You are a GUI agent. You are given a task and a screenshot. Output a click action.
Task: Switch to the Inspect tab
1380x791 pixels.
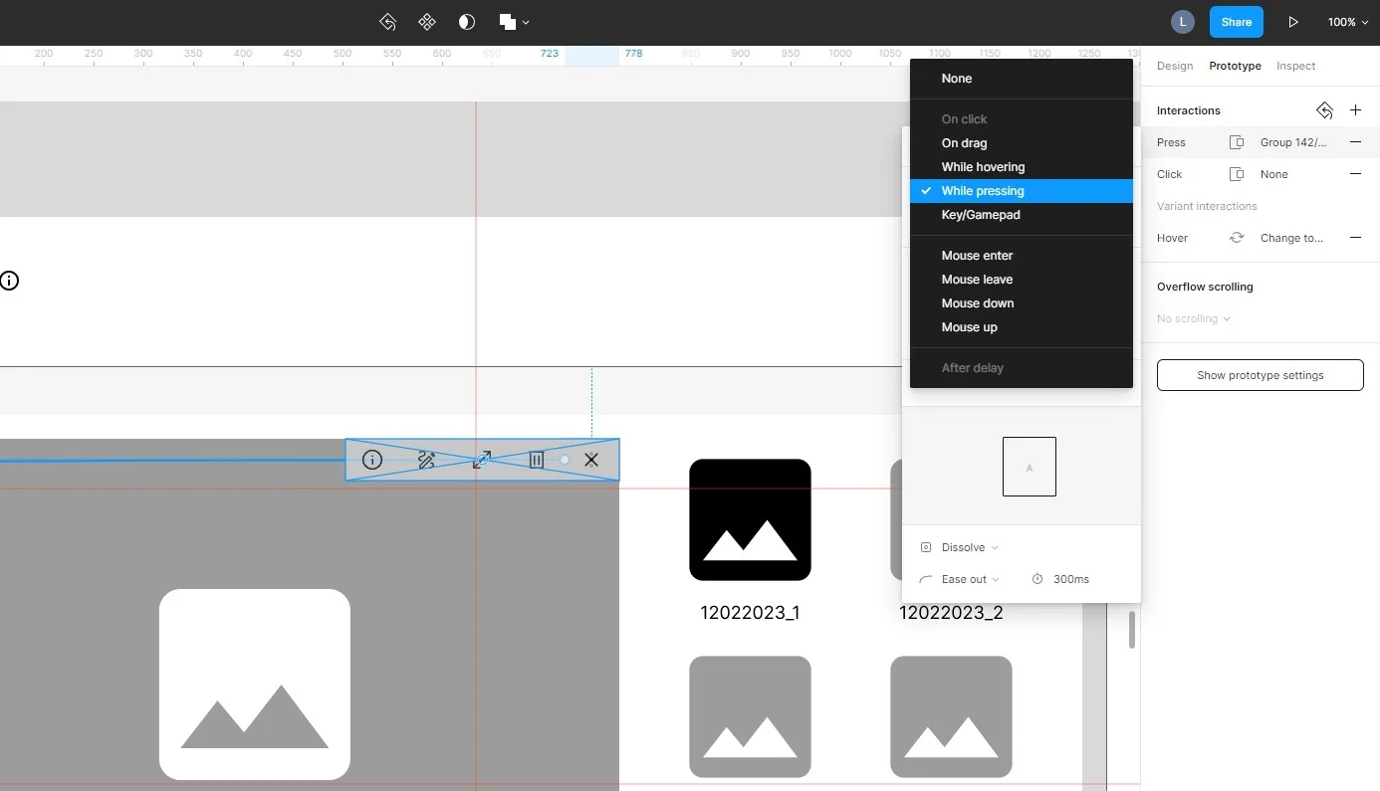pos(1295,66)
